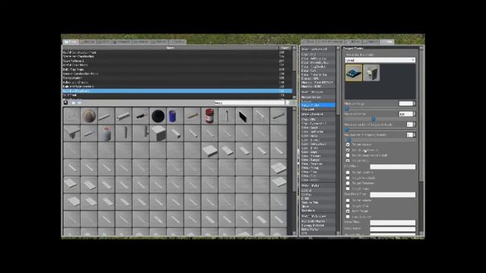The height and width of the screenshot is (273, 486).
Task: Click the Prop Model Filter text field
Action: [393, 195]
